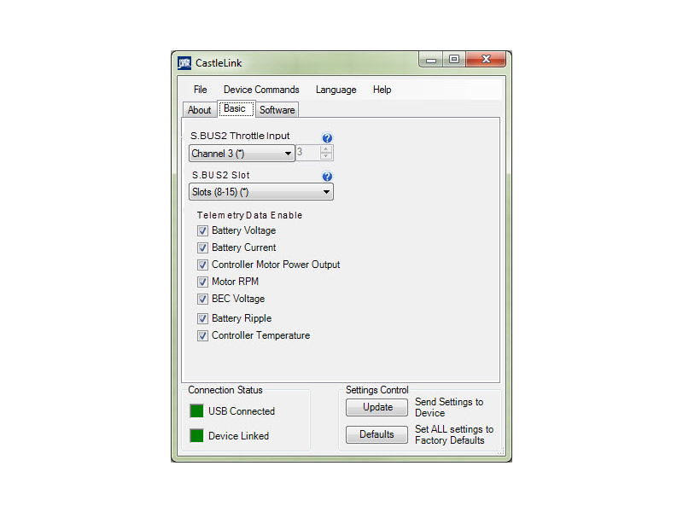Click the throttle channel number field

304,153
